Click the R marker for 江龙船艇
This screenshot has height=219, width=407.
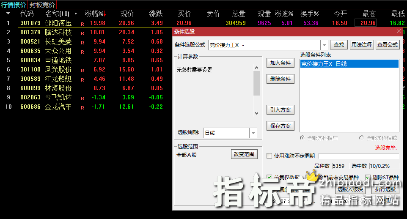pos(82,80)
